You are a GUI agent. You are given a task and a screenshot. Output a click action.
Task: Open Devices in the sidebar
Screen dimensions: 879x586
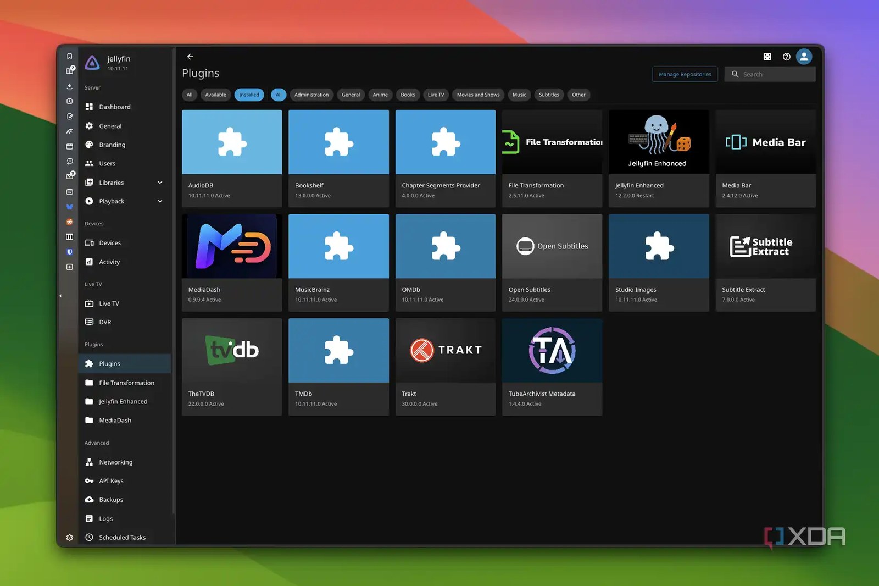125,243
